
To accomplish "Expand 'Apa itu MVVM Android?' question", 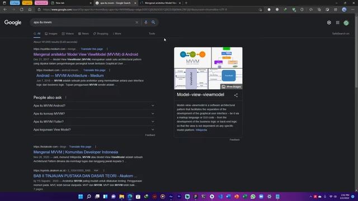I will tap(94, 106).
